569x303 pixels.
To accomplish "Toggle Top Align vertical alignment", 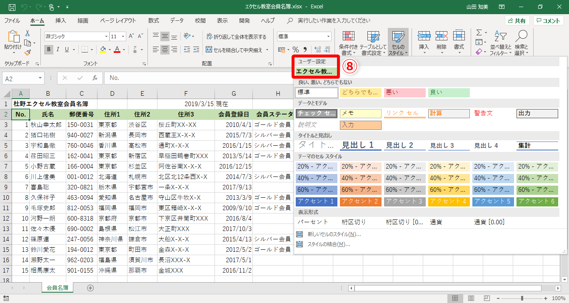I will [156, 36].
